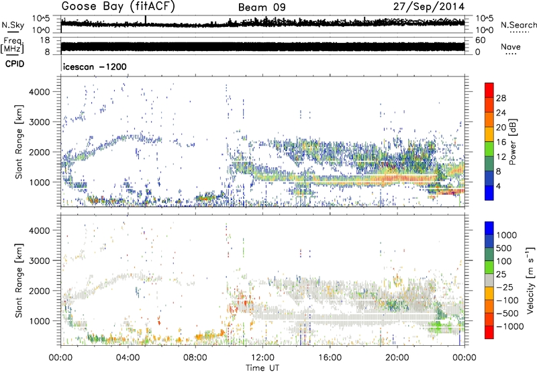
Task: Select the '16' power colorbar tick
Action: (501, 142)
